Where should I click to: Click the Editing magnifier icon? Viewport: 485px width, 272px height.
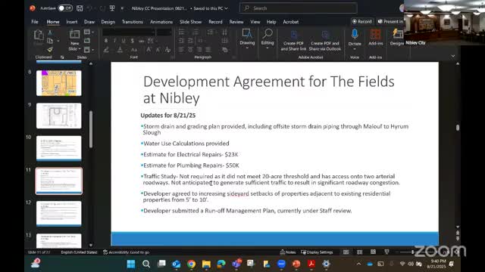268,33
